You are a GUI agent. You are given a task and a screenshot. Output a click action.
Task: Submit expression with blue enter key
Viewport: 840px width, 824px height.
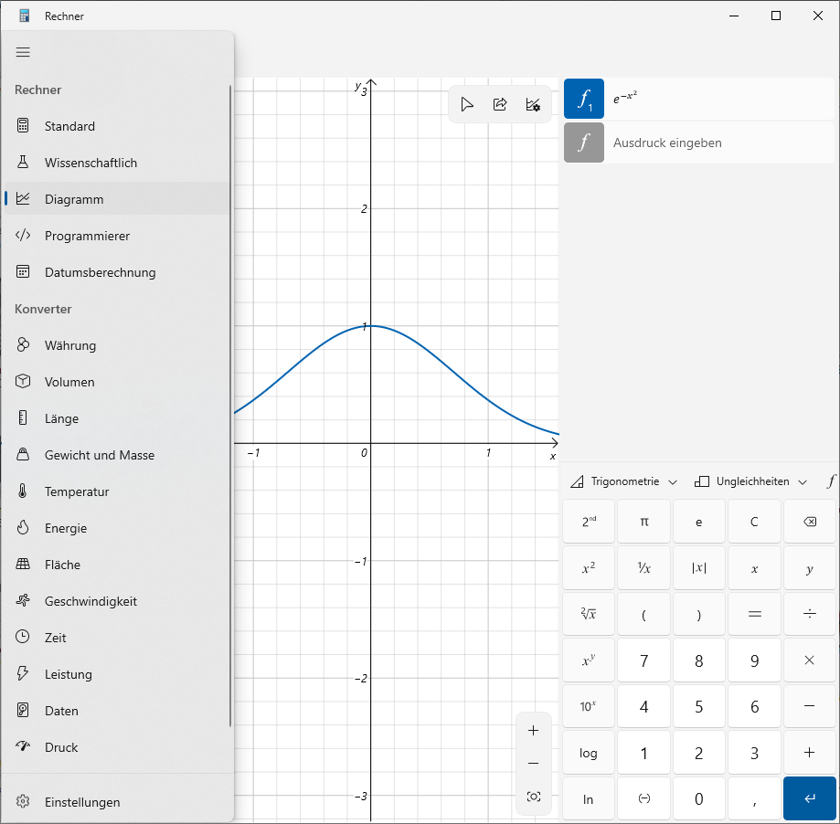[810, 799]
